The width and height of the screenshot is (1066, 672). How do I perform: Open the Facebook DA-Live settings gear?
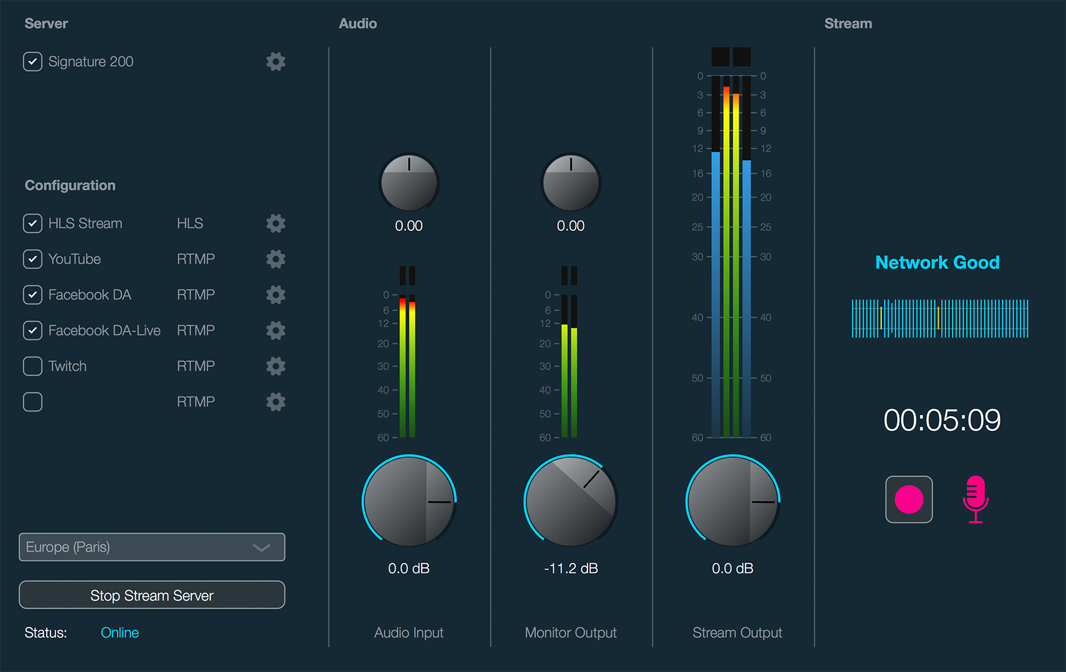pyautogui.click(x=275, y=330)
